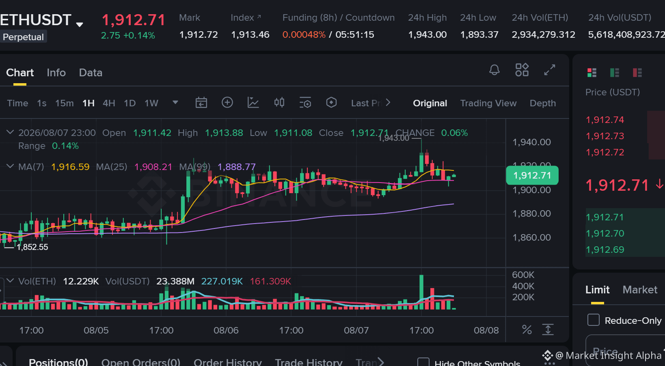
Task: Check Hide Other Symbols box
Action: (x=423, y=362)
